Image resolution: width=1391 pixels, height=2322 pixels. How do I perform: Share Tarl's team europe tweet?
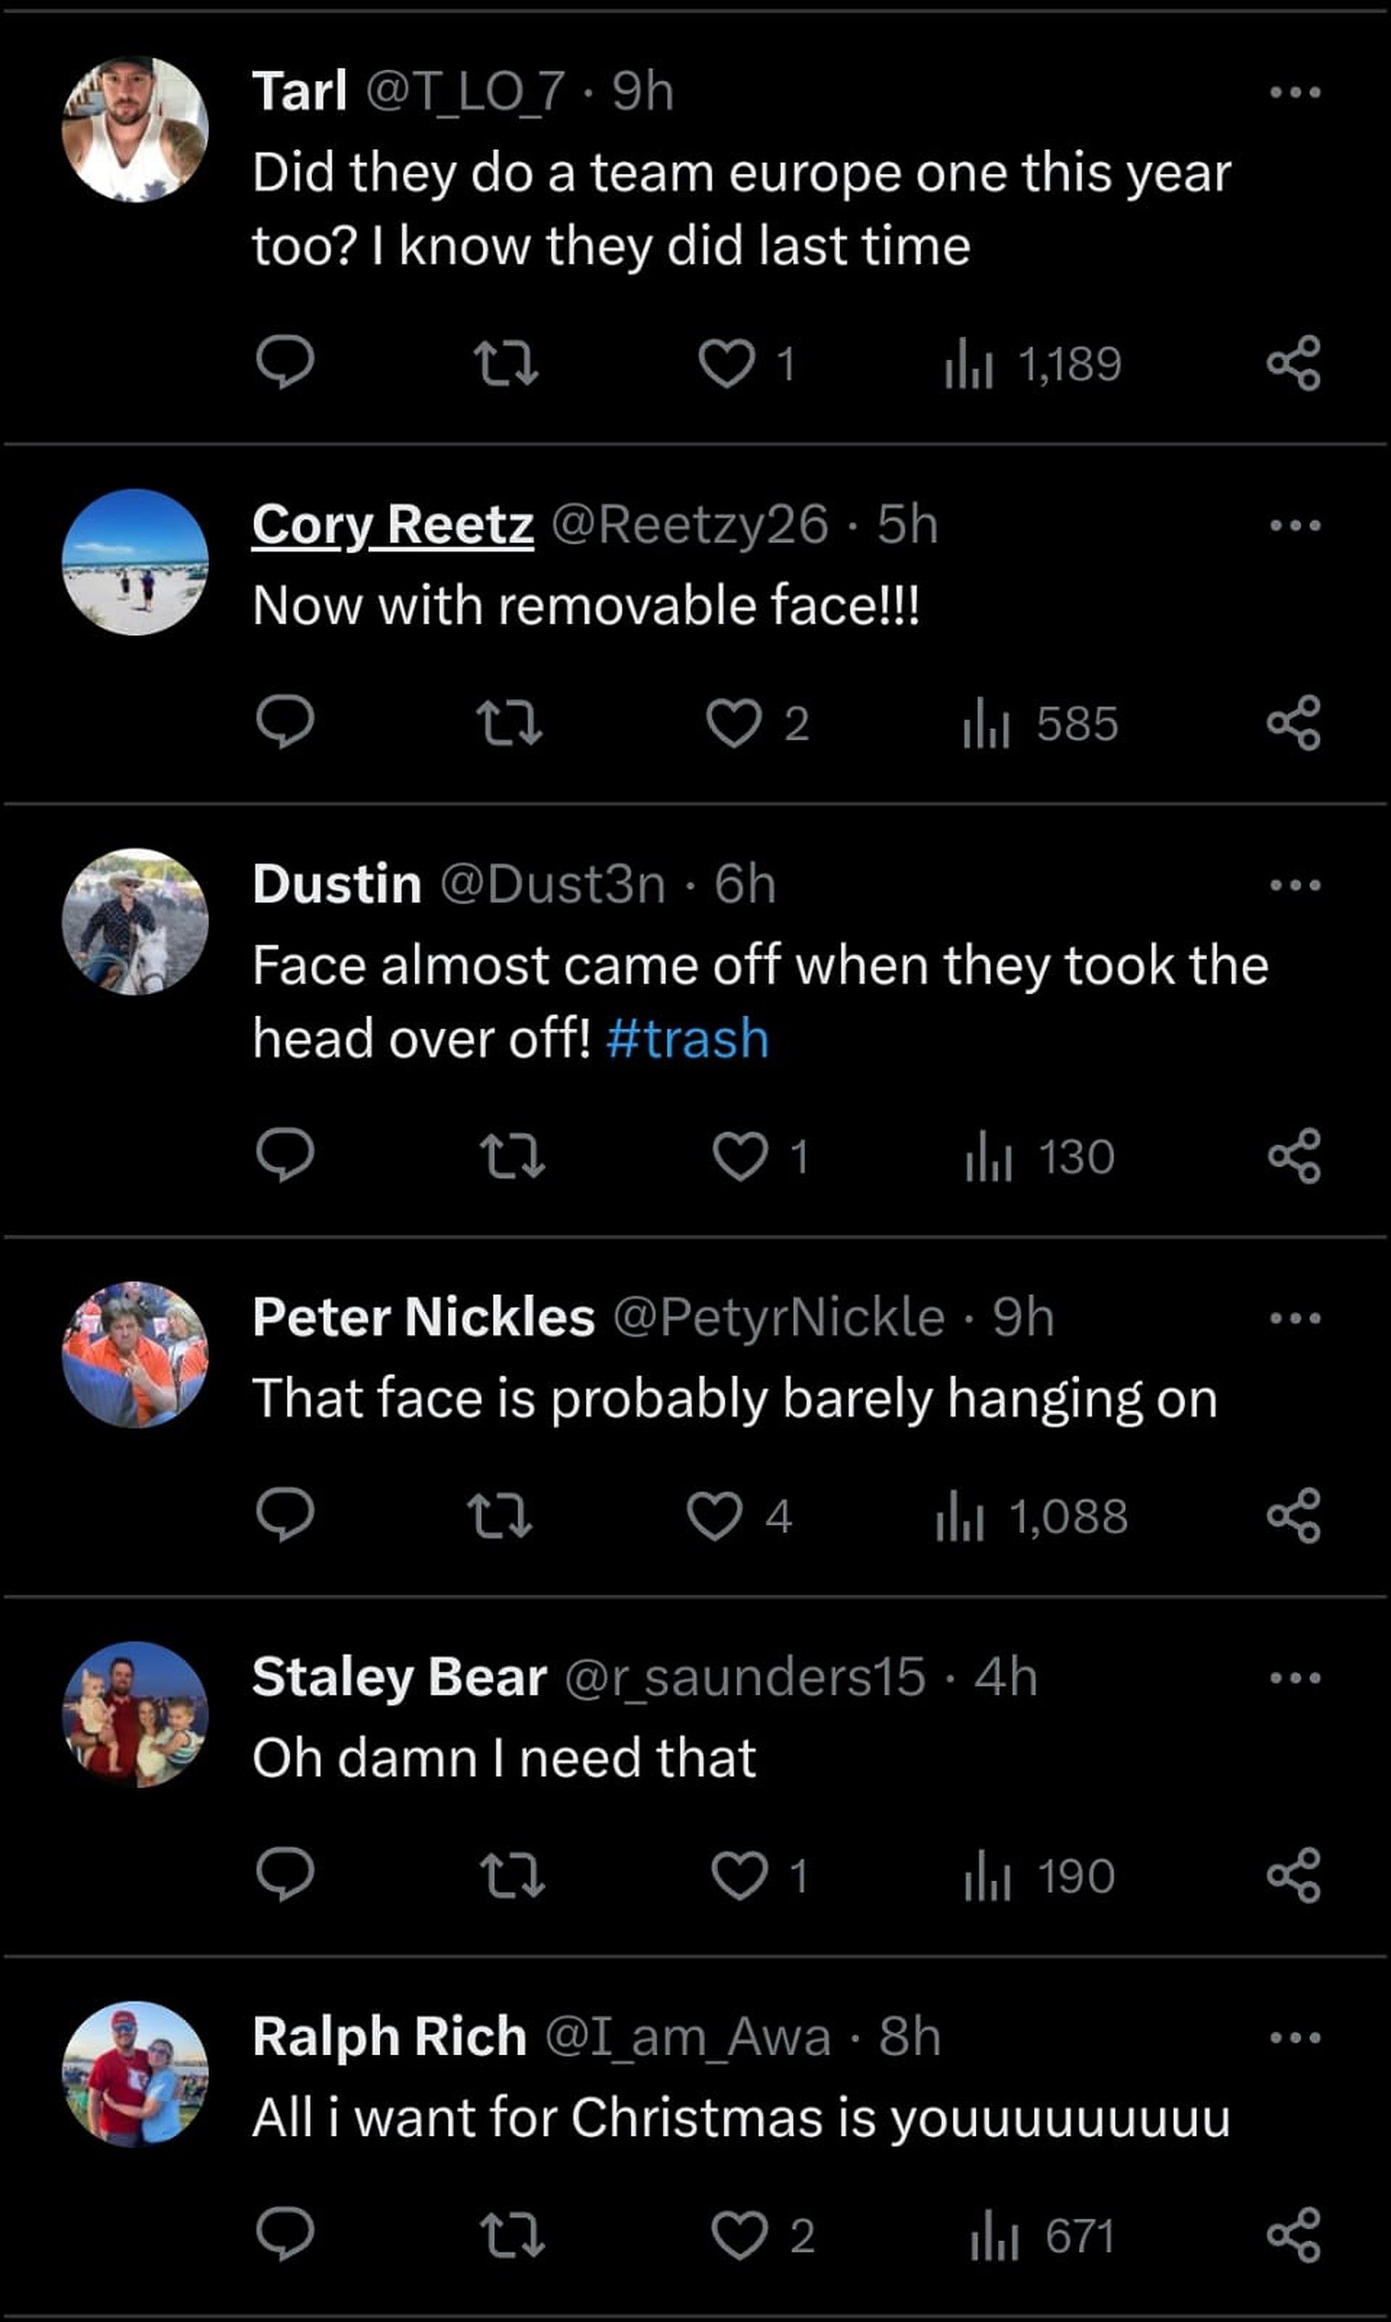coord(1294,363)
